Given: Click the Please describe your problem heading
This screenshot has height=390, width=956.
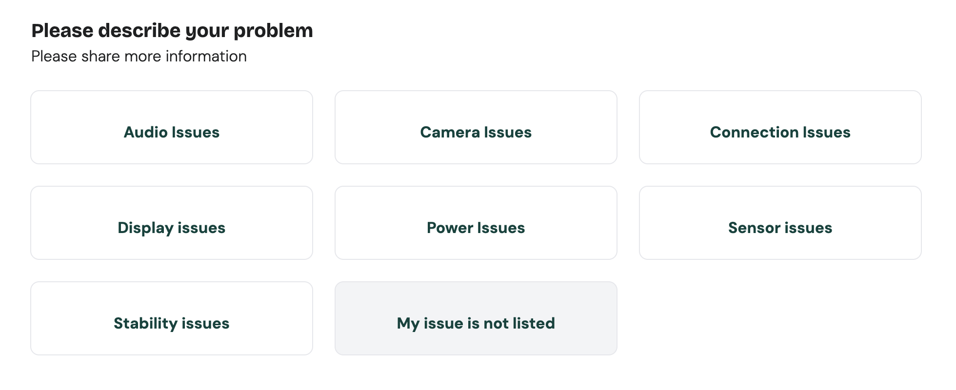Looking at the screenshot, I should click(x=172, y=31).
